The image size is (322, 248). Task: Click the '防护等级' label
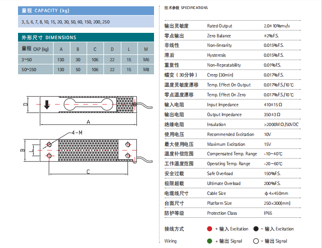coord(174,213)
